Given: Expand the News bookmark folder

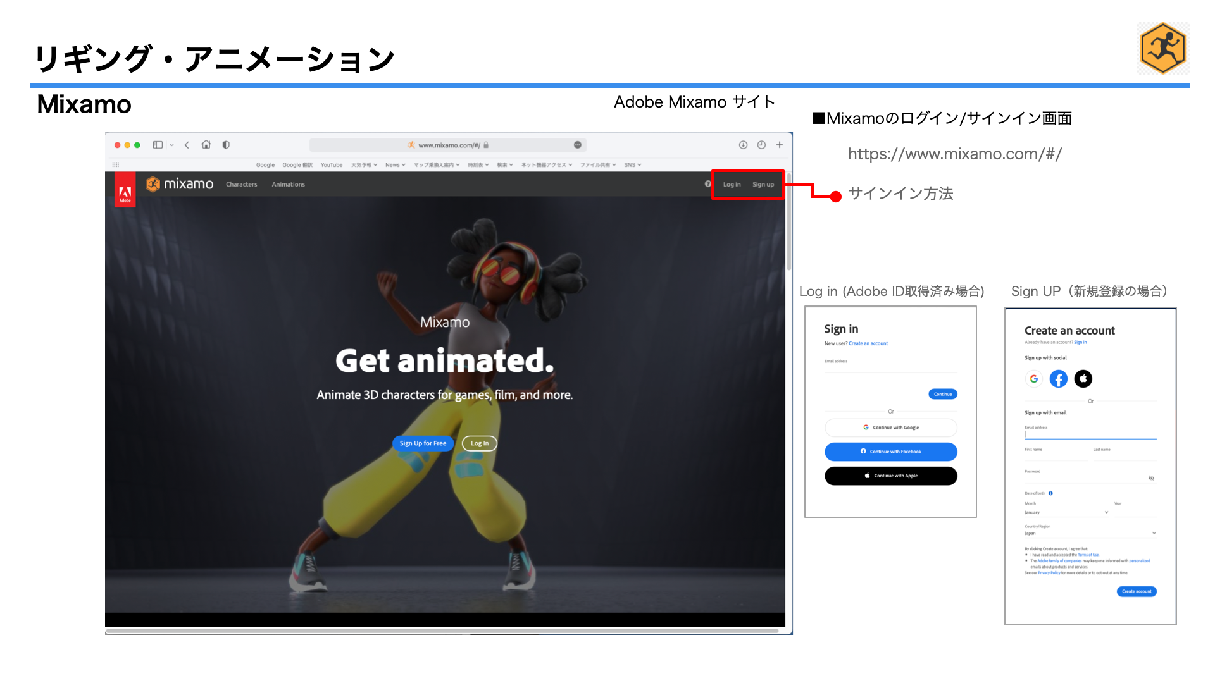Looking at the screenshot, I should 396,165.
